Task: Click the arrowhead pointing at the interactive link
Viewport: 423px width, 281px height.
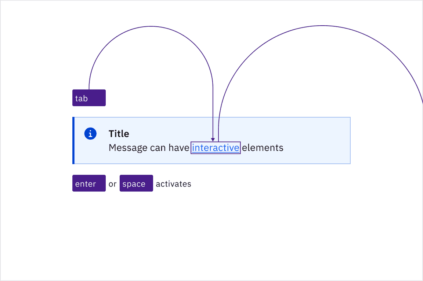Action: tap(213, 140)
